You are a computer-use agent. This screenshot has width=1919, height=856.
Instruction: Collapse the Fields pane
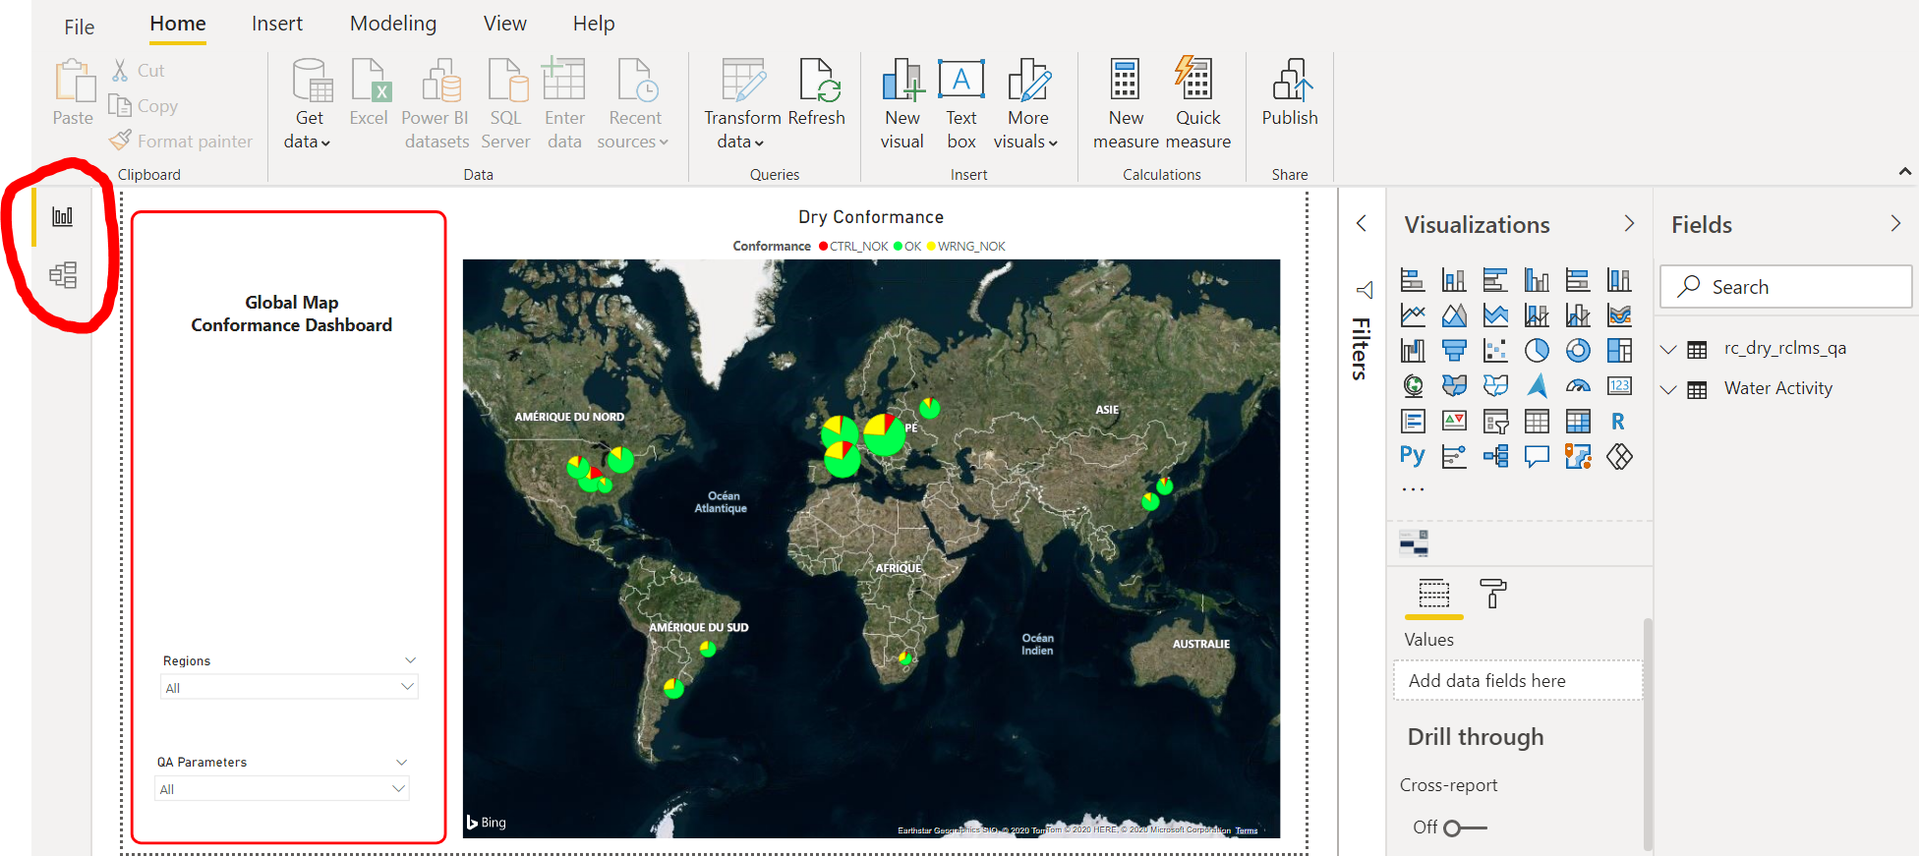(1895, 224)
